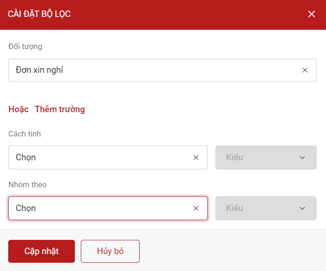Click the Cách tính label
Image resolution: width=326 pixels, height=271 pixels.
[x=25, y=134]
